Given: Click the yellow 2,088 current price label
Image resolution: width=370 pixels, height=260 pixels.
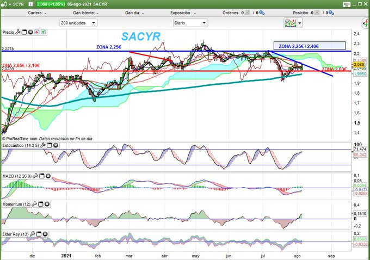Looking at the screenshot, I should 359,64.
